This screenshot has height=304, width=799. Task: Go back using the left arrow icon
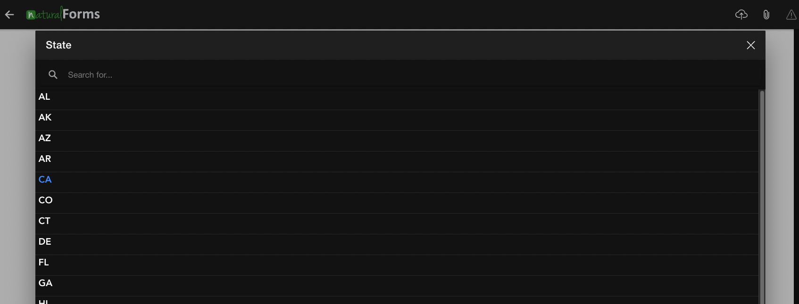tap(9, 15)
